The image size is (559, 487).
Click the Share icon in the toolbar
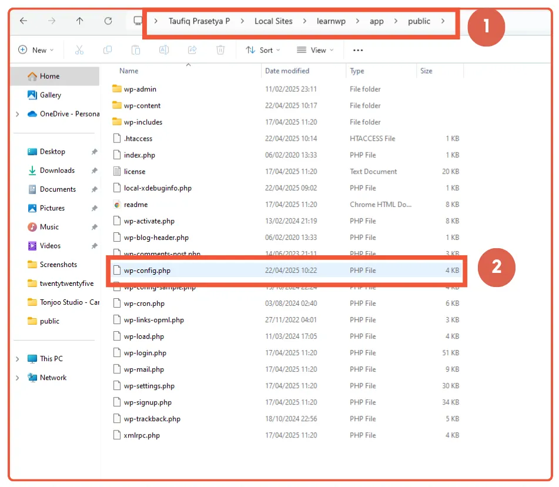[192, 50]
